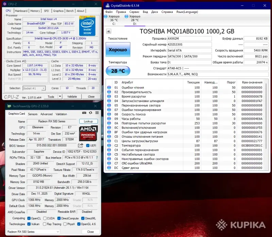This screenshot has height=237, width=272.
Task: Click the back arrow in CrystalDiskInfo
Action: click(108, 31)
